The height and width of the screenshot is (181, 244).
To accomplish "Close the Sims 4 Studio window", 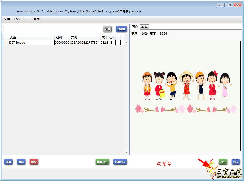I will 237,5.
